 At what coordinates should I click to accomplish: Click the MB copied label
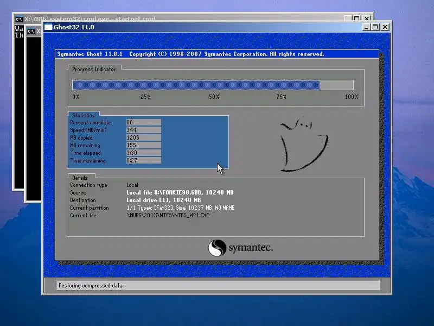tap(81, 138)
